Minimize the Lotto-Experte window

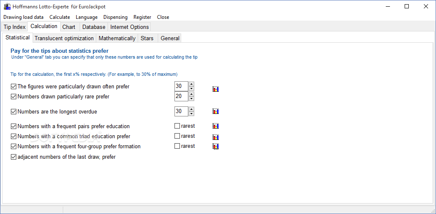[387, 6]
